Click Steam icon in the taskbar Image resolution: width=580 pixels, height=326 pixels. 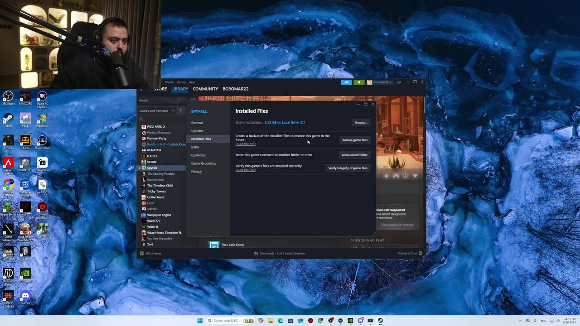click(x=380, y=321)
